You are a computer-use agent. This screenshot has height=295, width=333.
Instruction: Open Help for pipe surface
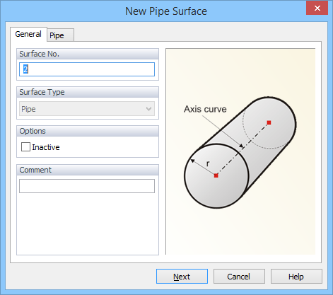point(296,277)
